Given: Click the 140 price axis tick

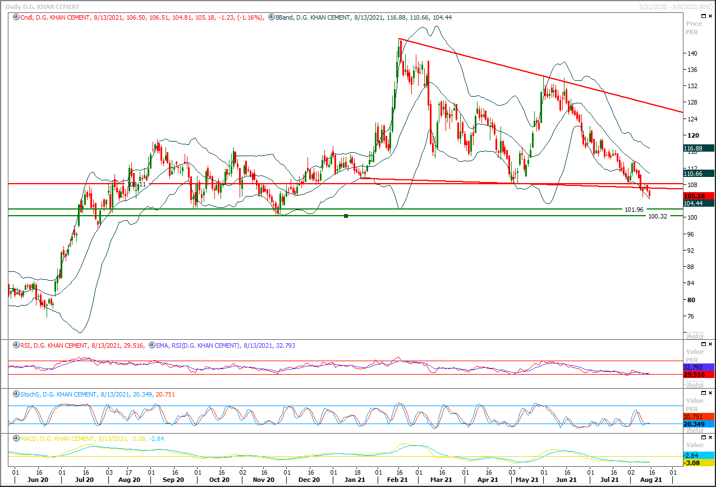Looking at the screenshot, I should pyautogui.click(x=692, y=53).
